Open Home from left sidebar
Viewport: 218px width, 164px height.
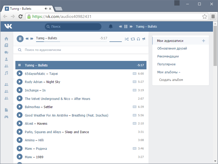(x=6, y=39)
